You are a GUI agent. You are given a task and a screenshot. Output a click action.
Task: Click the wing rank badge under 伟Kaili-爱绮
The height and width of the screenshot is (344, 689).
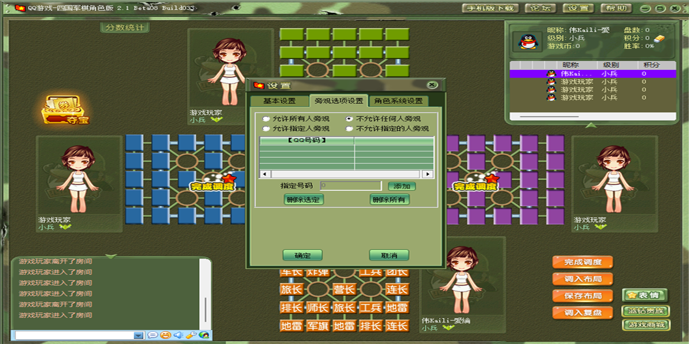pos(448,328)
